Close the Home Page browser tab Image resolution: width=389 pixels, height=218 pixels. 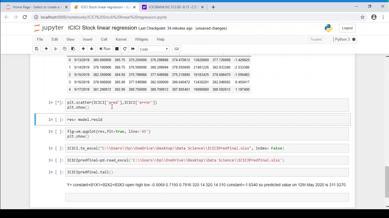pos(66,7)
